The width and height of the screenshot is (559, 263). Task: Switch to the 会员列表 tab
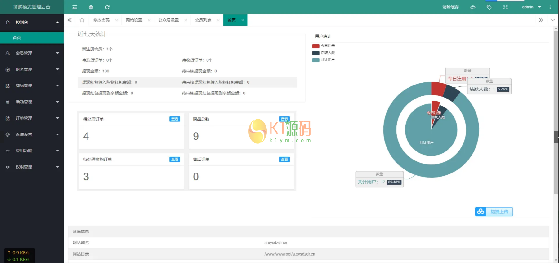point(203,20)
